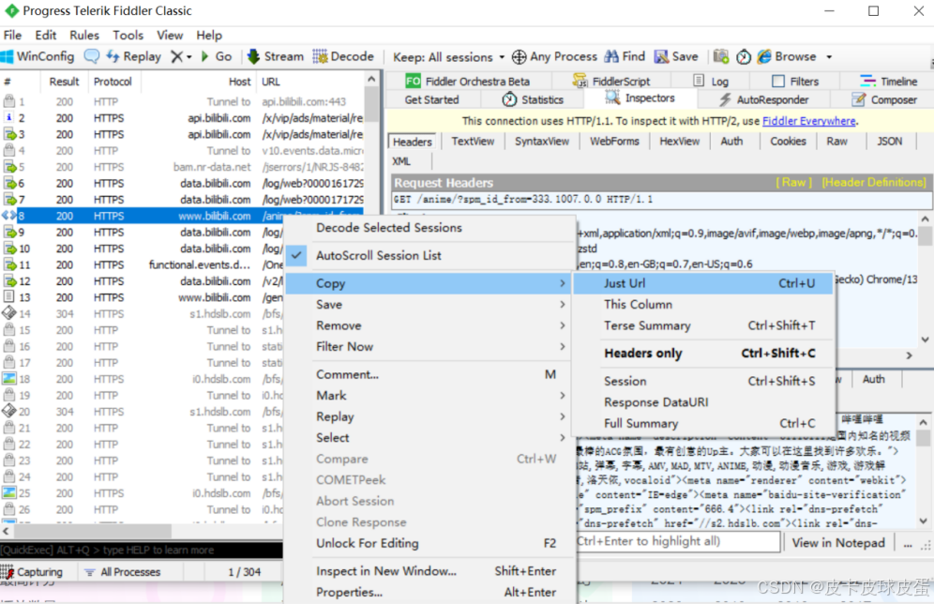Open the File menu

click(x=12, y=35)
